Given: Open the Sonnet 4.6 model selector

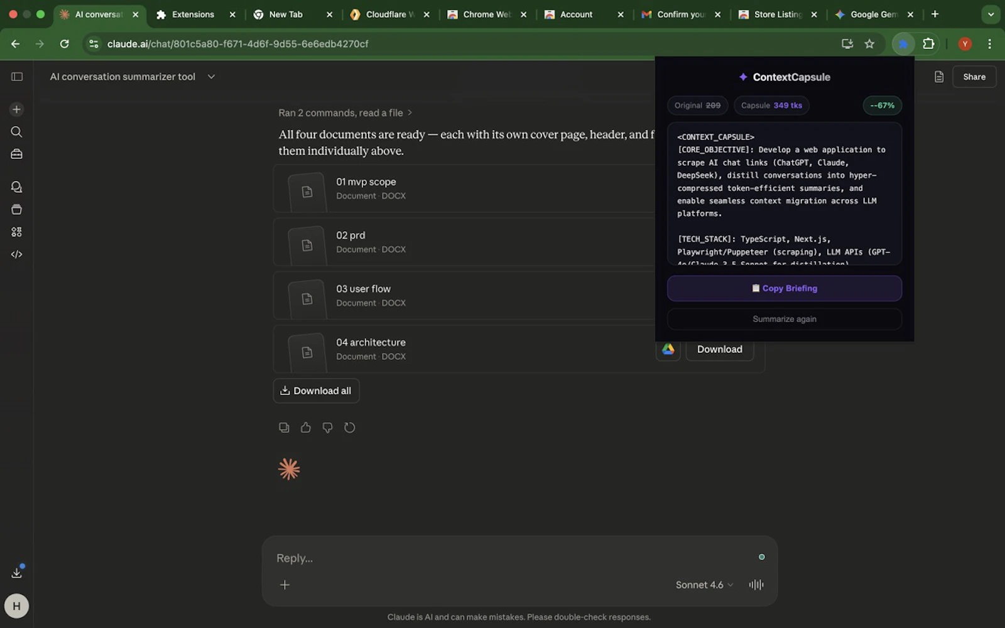Looking at the screenshot, I should pos(704,585).
